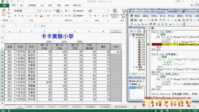Apply red font color (A icon)
This screenshot has width=199, height=112.
pos(41,16)
